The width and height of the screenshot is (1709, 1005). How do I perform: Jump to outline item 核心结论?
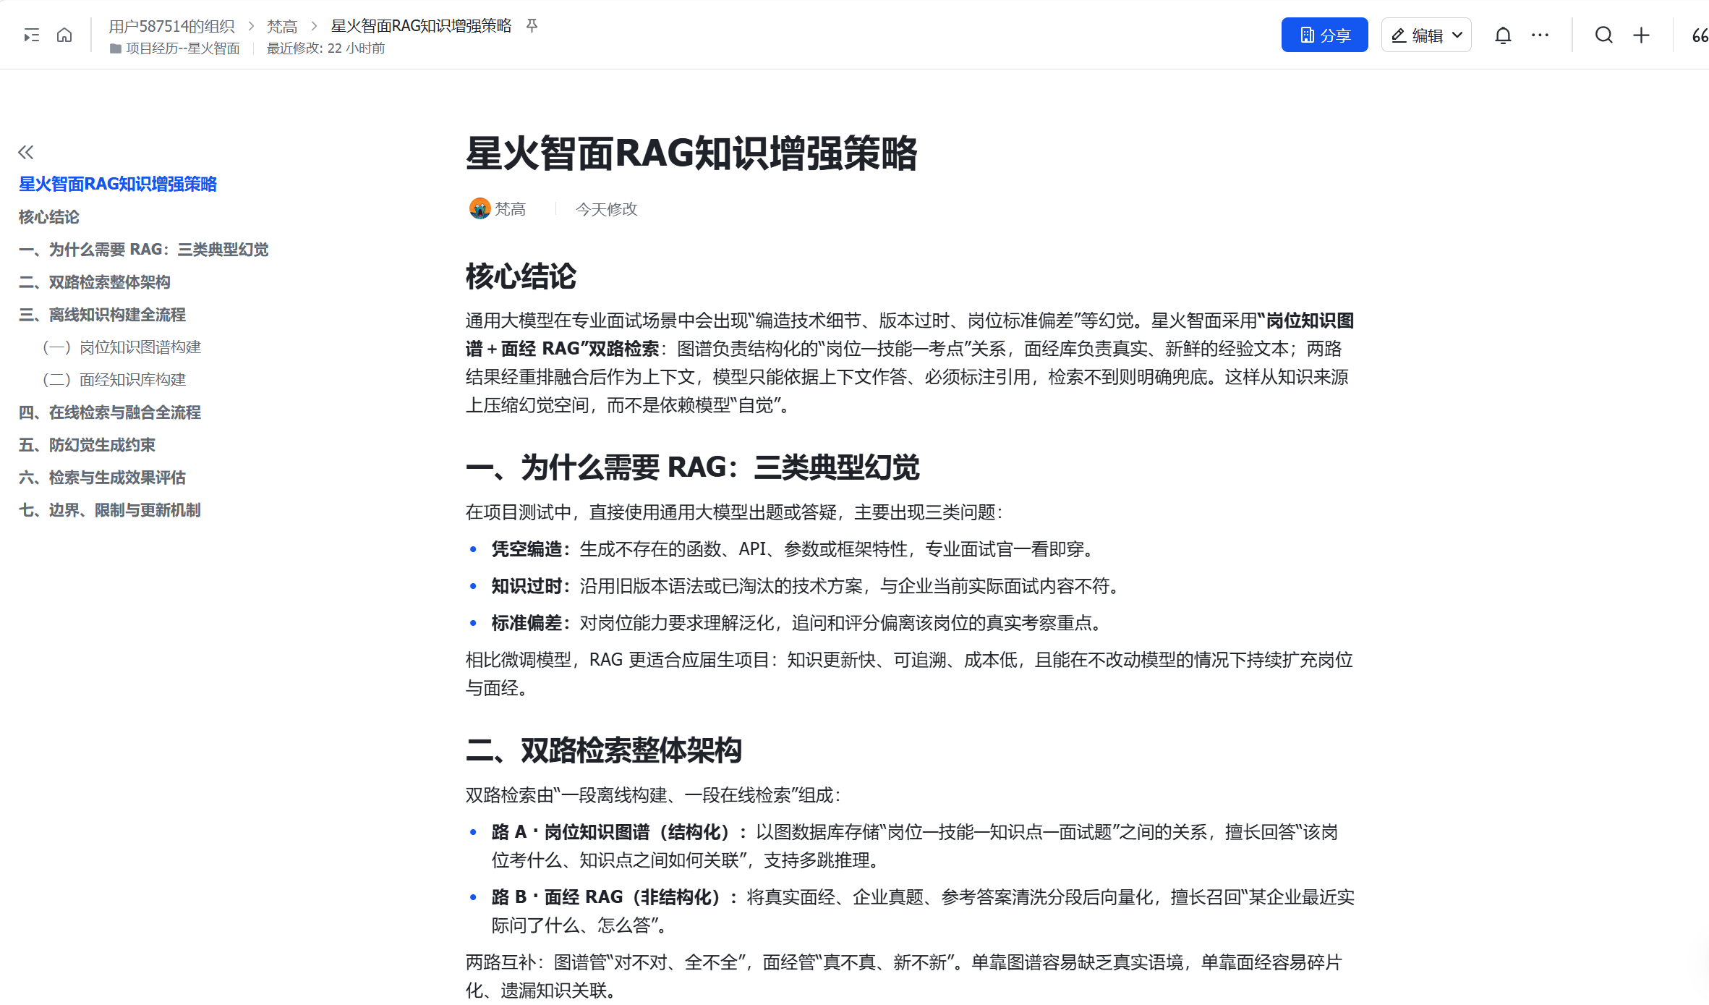49,217
